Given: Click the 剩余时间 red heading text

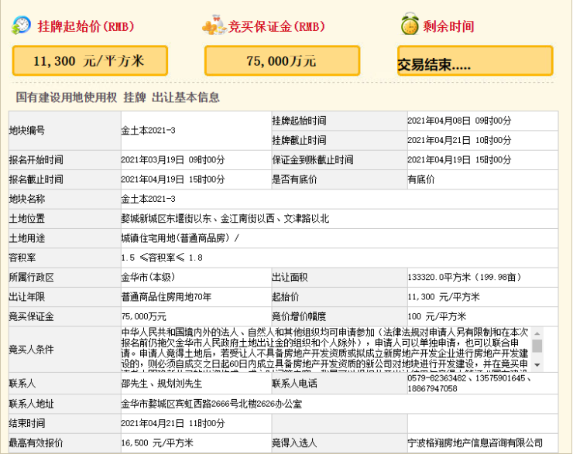Looking at the screenshot, I should pos(448,26).
